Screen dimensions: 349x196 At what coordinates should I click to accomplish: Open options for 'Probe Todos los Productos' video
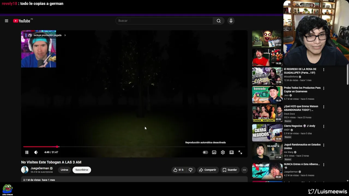pos(324,88)
